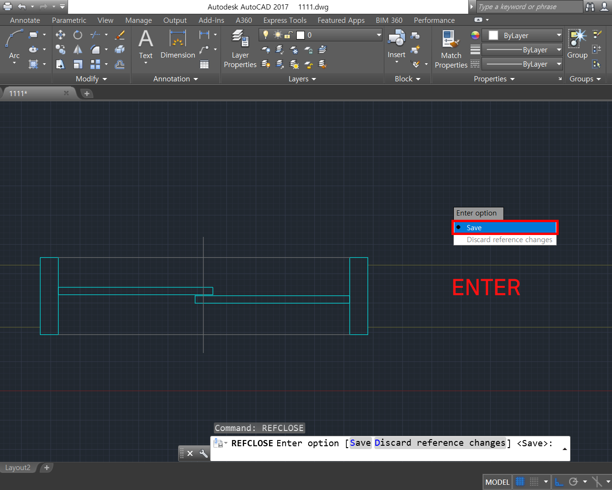Switch to the Layout2 tab
The height and width of the screenshot is (490, 612).
18,468
